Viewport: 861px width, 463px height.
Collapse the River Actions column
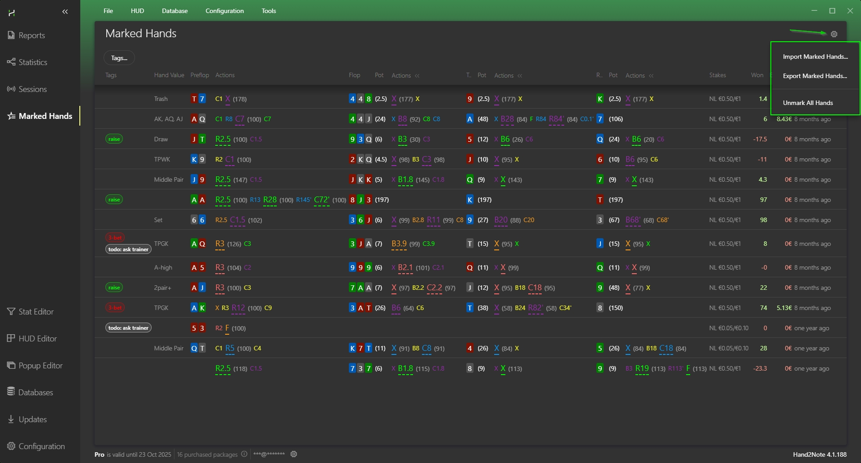(652, 76)
